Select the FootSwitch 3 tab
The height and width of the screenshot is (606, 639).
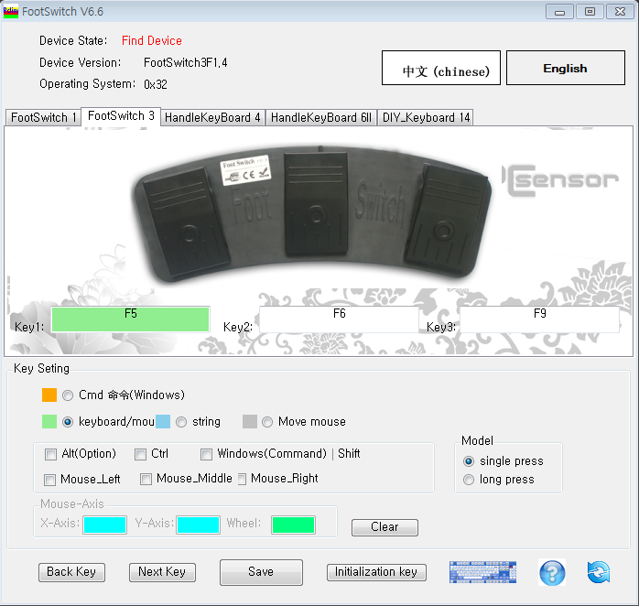click(x=121, y=116)
